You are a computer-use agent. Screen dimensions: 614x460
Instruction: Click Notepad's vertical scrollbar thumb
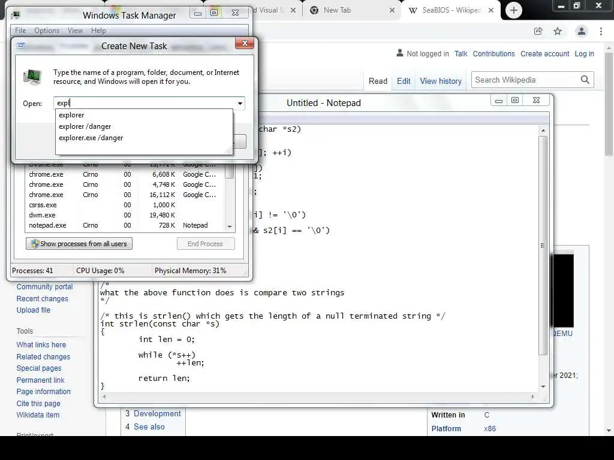coord(543,246)
